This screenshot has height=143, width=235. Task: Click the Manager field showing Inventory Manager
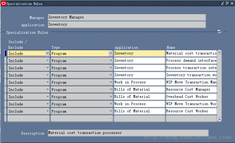point(127,17)
